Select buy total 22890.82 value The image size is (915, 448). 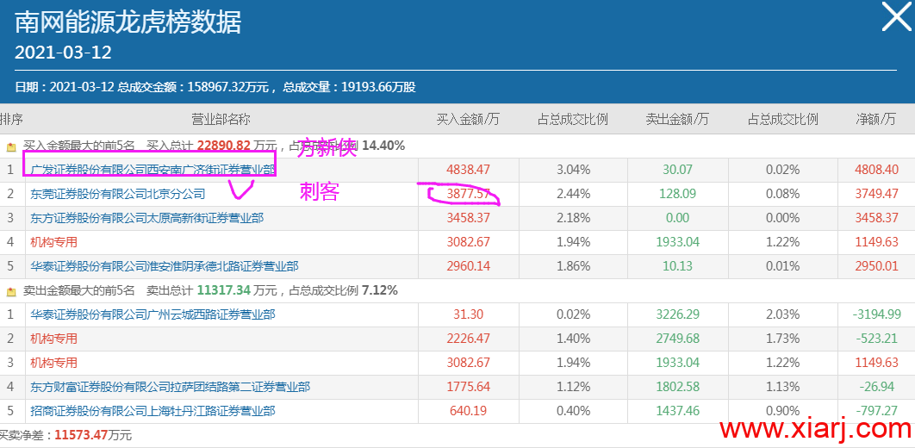click(x=223, y=146)
